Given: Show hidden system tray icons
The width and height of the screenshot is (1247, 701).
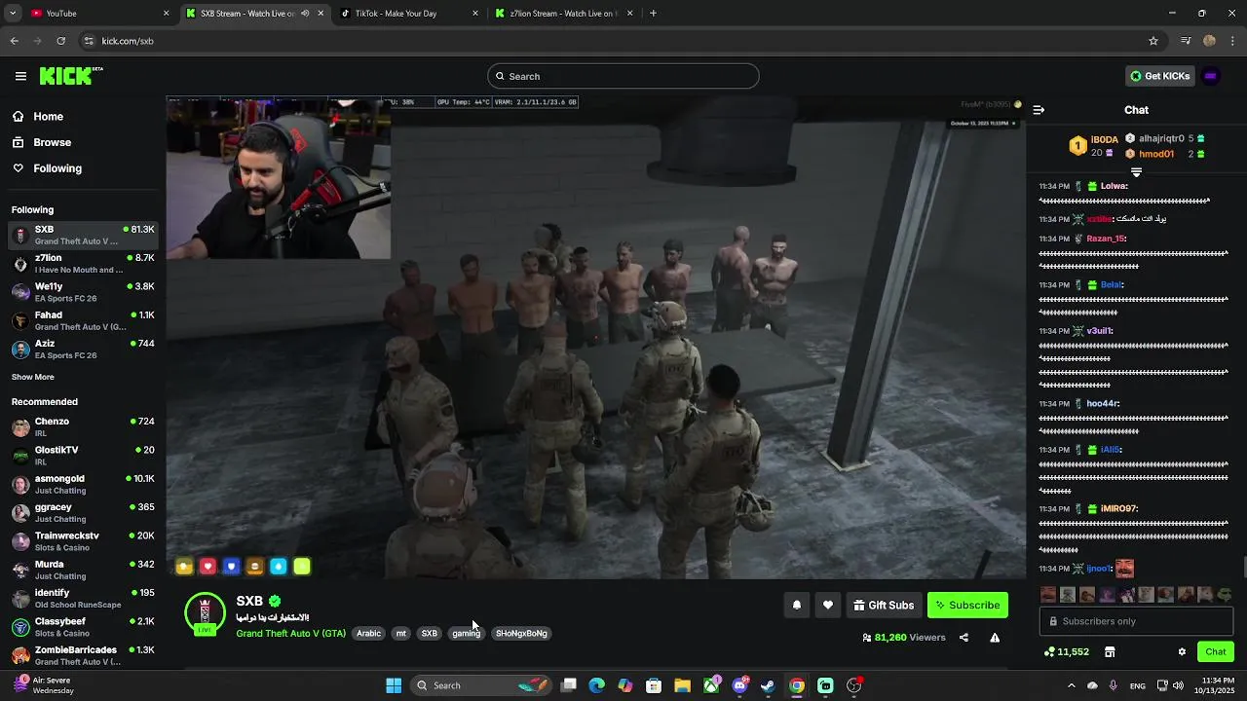Looking at the screenshot, I should pyautogui.click(x=1072, y=685).
